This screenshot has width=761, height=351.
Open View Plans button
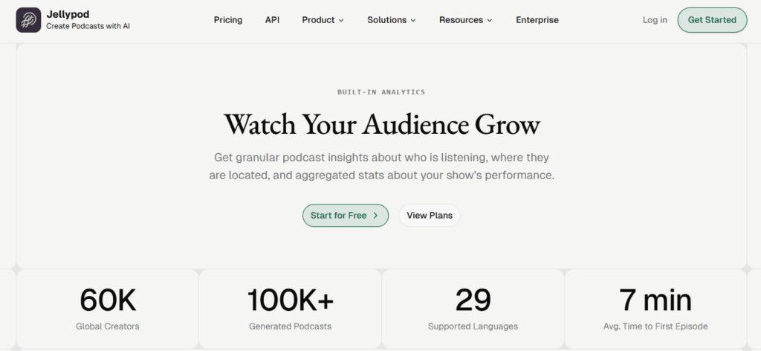coord(430,216)
